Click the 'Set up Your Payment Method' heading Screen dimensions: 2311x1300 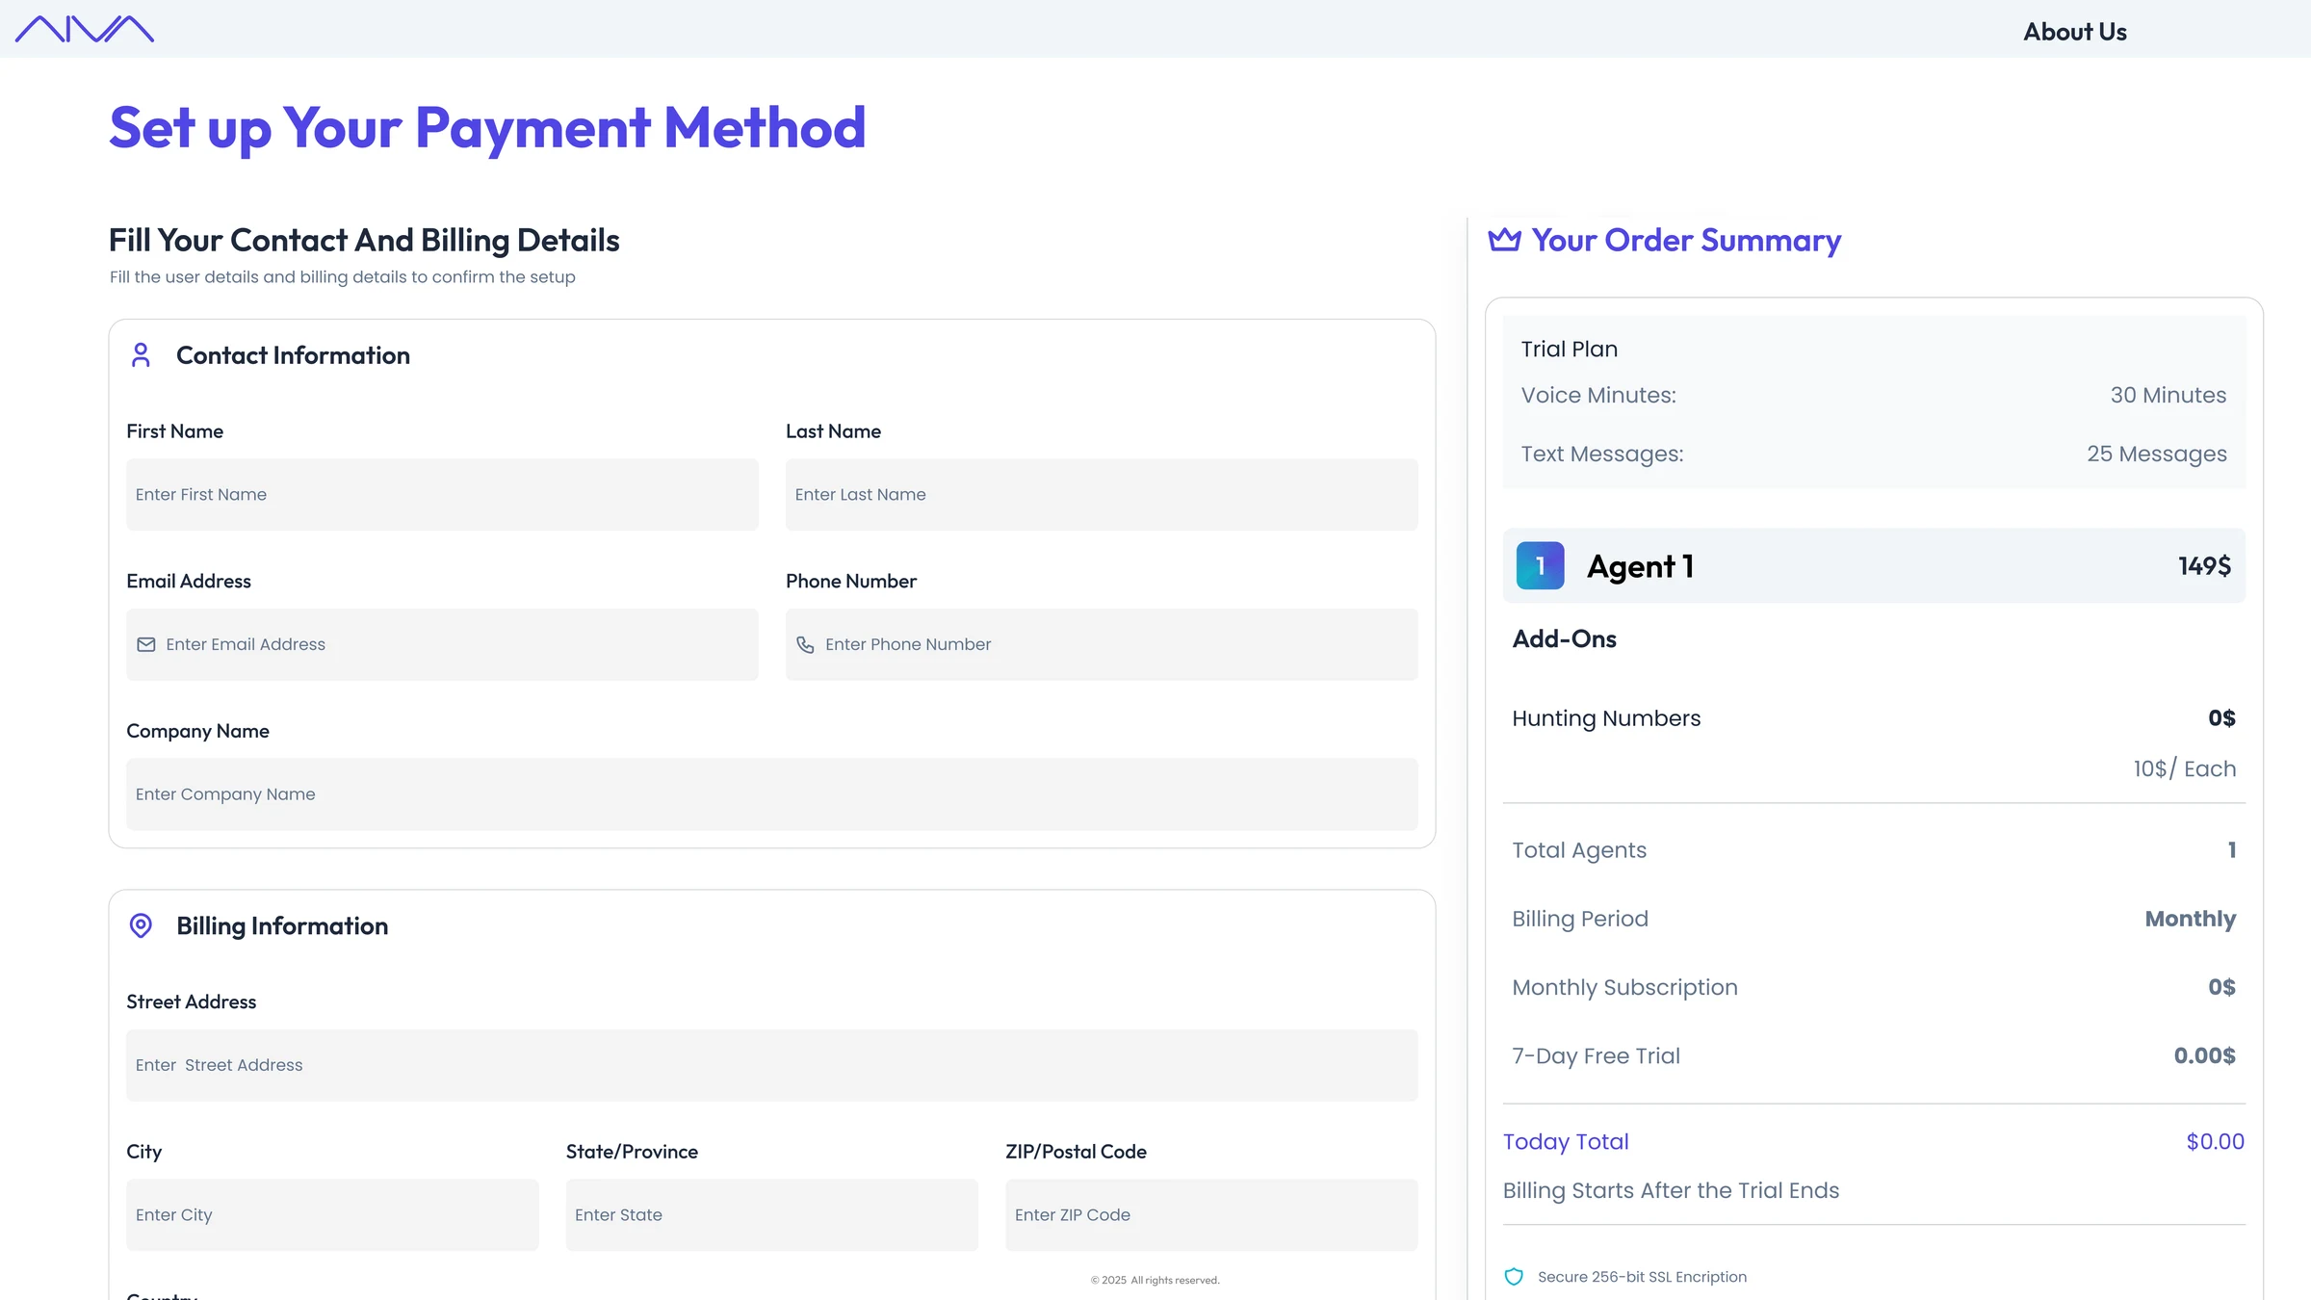pyautogui.click(x=487, y=127)
